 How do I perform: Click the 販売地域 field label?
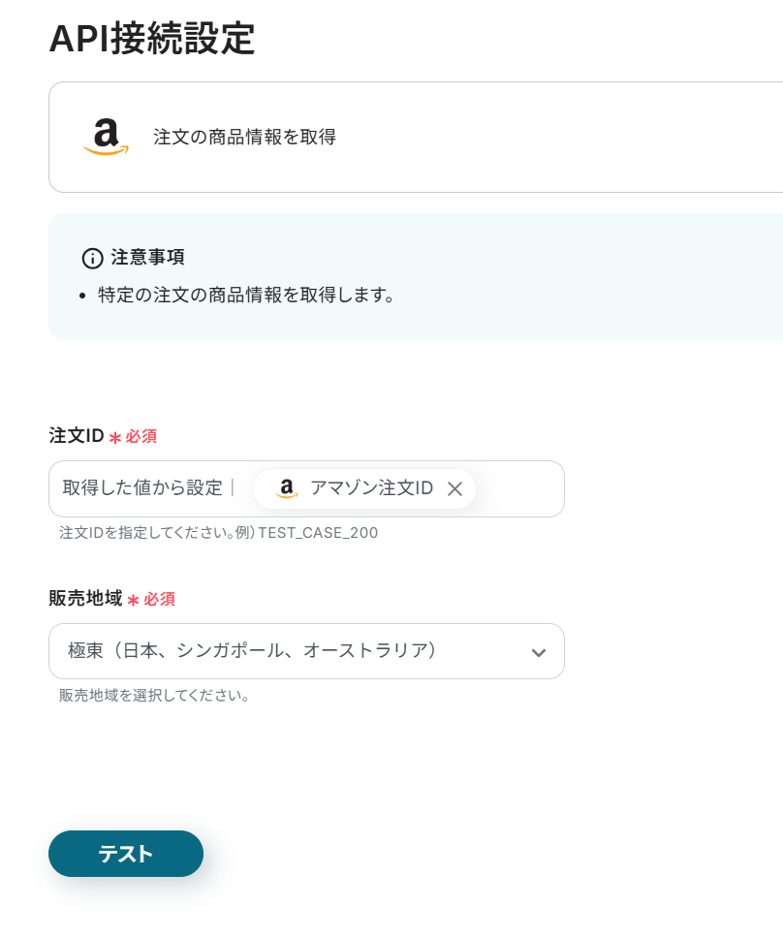tap(85, 599)
